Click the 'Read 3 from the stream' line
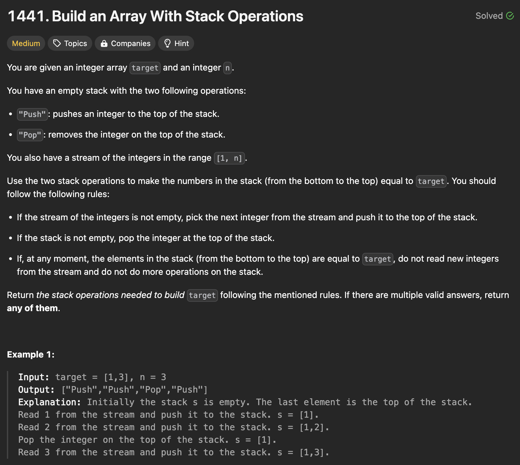Screen dimensions: 520x465 [x=173, y=452]
